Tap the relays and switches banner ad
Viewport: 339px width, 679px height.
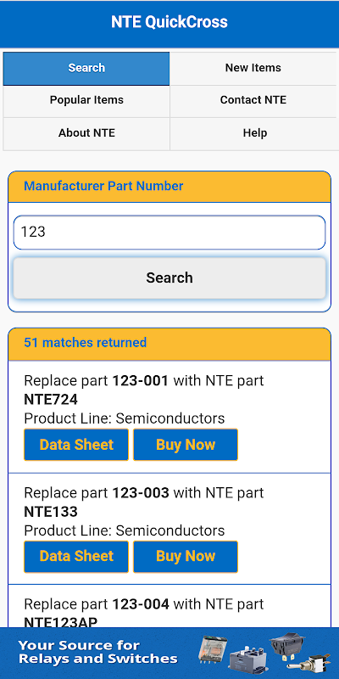tap(169, 653)
